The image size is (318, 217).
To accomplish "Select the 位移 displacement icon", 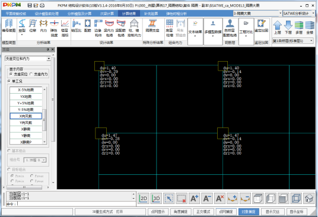I will coord(33,26).
